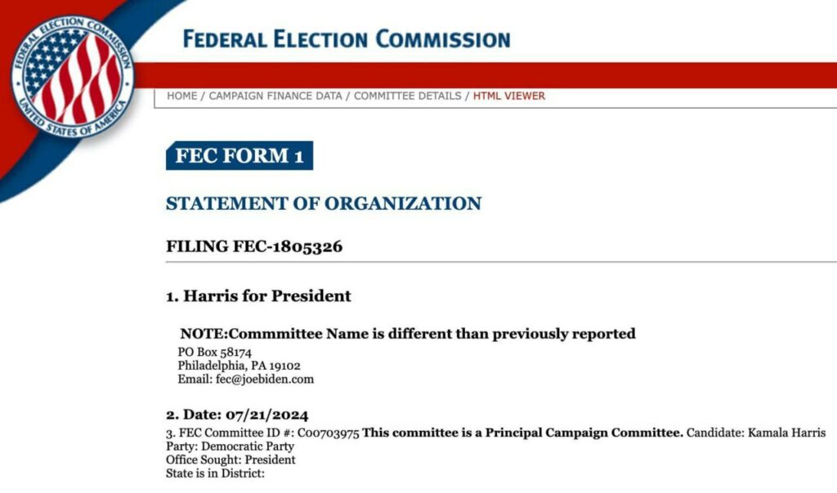The width and height of the screenshot is (837, 493).
Task: Go to CAMPAIGN FINANCE DATA breadcrumb
Action: click(275, 96)
